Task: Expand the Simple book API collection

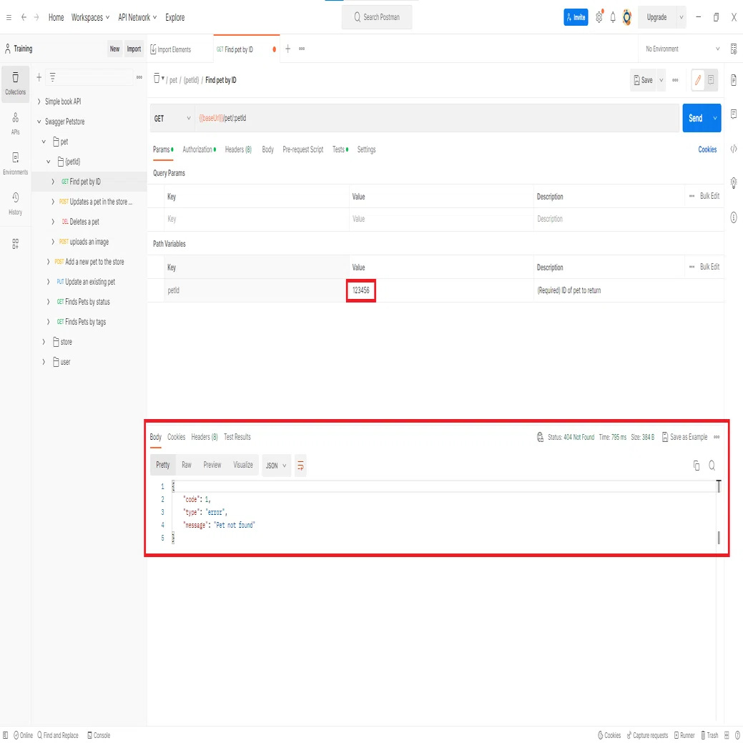Action: tap(39, 102)
